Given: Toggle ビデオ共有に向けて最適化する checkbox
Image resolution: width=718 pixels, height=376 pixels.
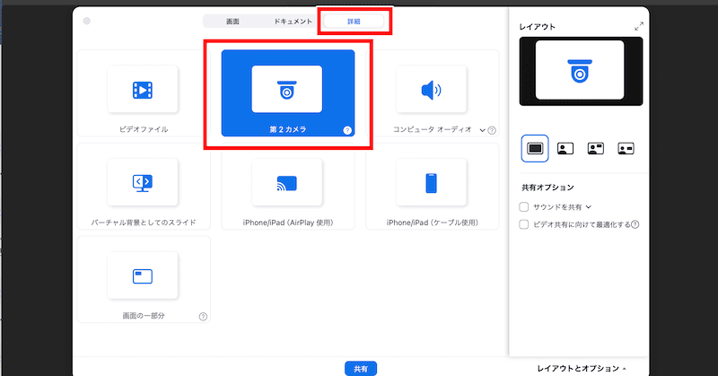Looking at the screenshot, I should pos(525,223).
